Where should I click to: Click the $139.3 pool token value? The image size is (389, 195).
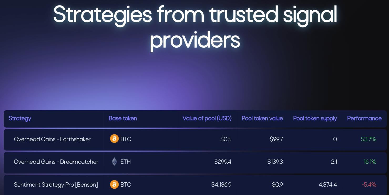pyautogui.click(x=275, y=162)
